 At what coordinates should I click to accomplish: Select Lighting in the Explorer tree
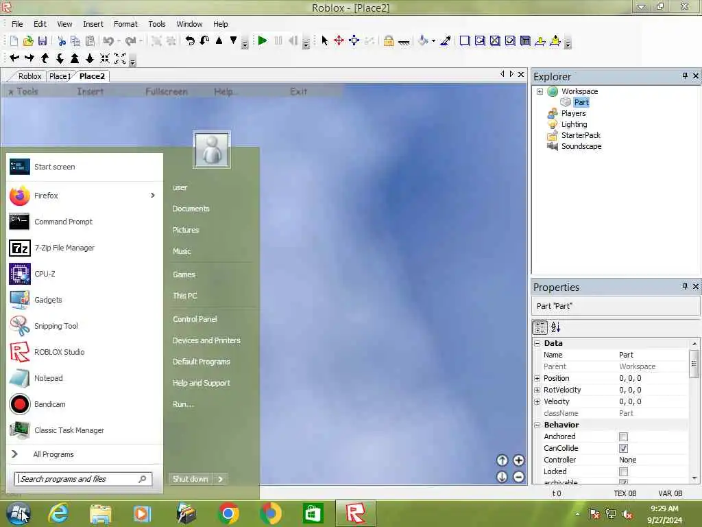point(574,125)
